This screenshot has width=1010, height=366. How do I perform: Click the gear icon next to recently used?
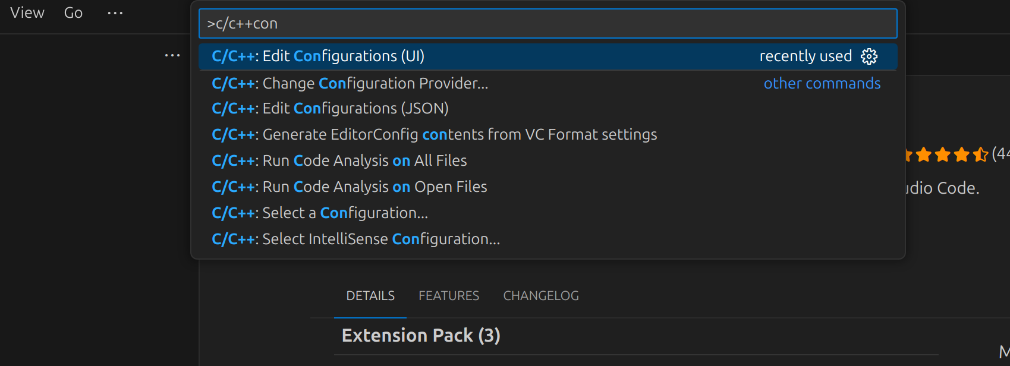coord(870,56)
